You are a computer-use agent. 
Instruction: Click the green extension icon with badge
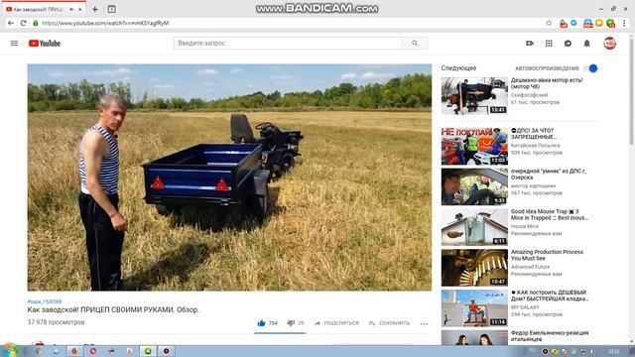point(611,24)
